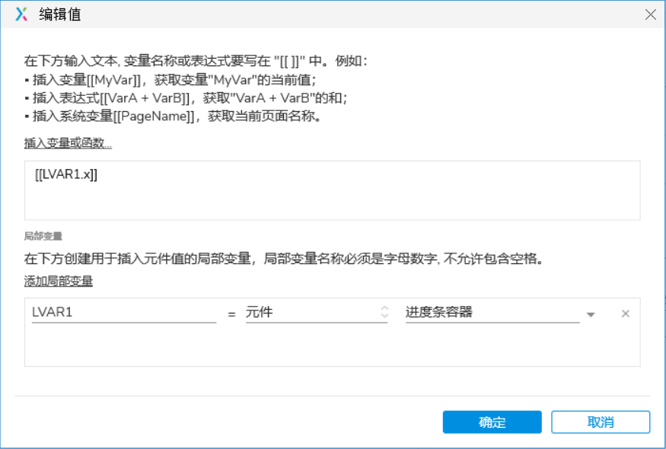Click the [[VarA + VarB]] example line
This screenshot has height=449, width=666.
click(186, 98)
